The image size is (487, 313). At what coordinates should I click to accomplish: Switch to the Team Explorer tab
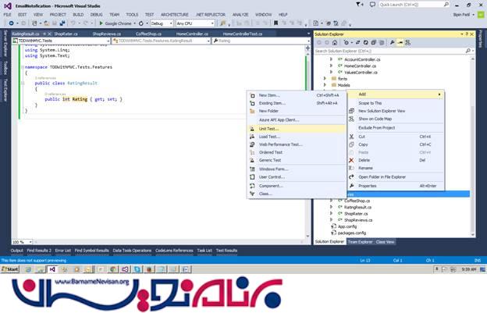click(360, 242)
